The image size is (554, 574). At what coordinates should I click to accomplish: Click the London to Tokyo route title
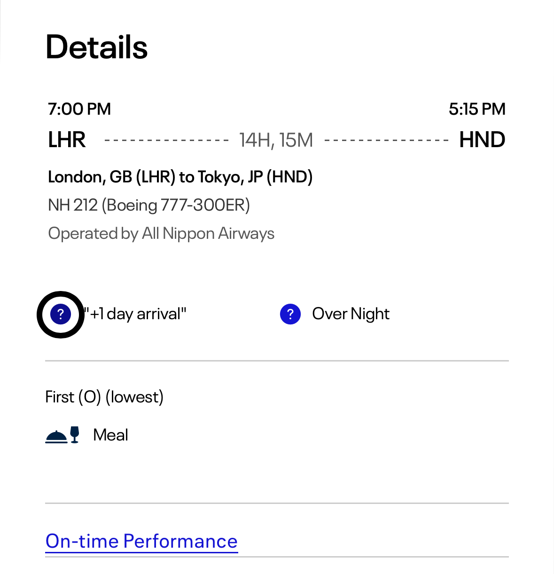click(180, 177)
